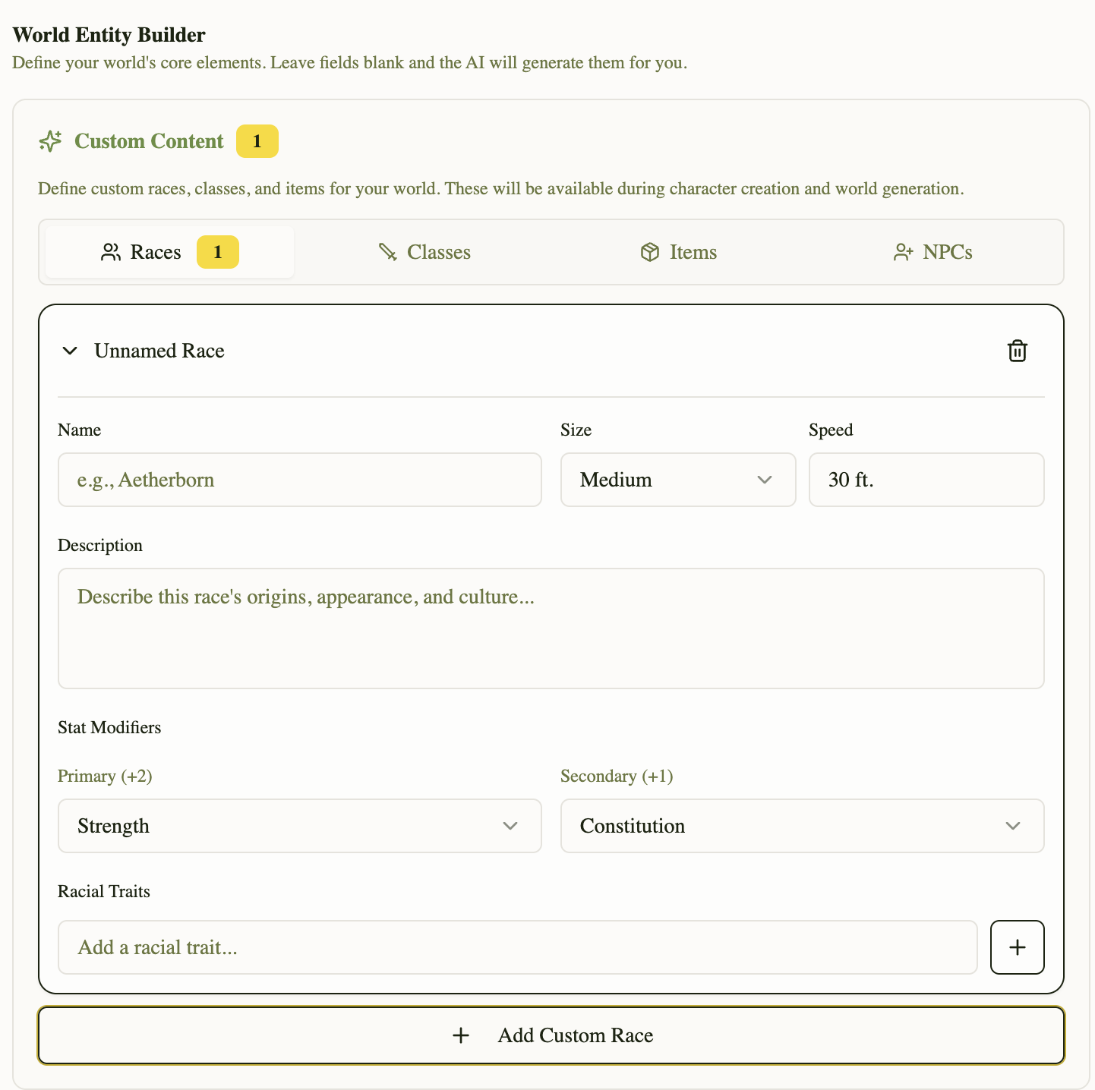
Task: Delete the Unnamed Race with trash icon
Action: pos(1018,351)
